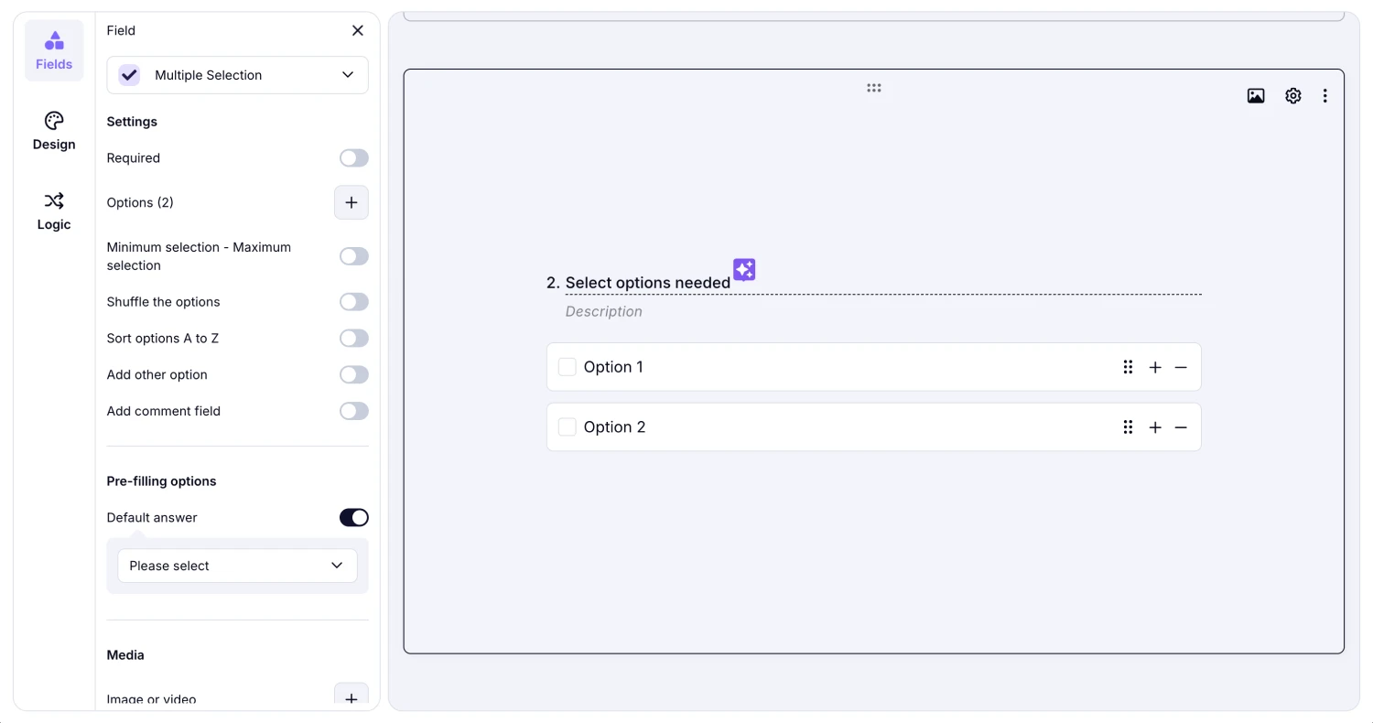Click the drag handle on Option 1
Image resolution: width=1373 pixels, height=723 pixels.
click(1128, 367)
